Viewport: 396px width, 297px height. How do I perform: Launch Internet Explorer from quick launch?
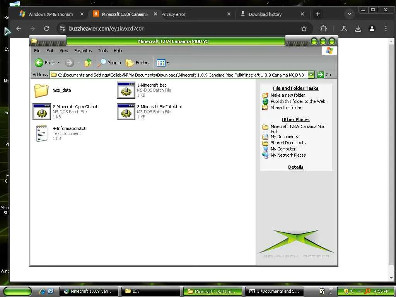click(42, 291)
